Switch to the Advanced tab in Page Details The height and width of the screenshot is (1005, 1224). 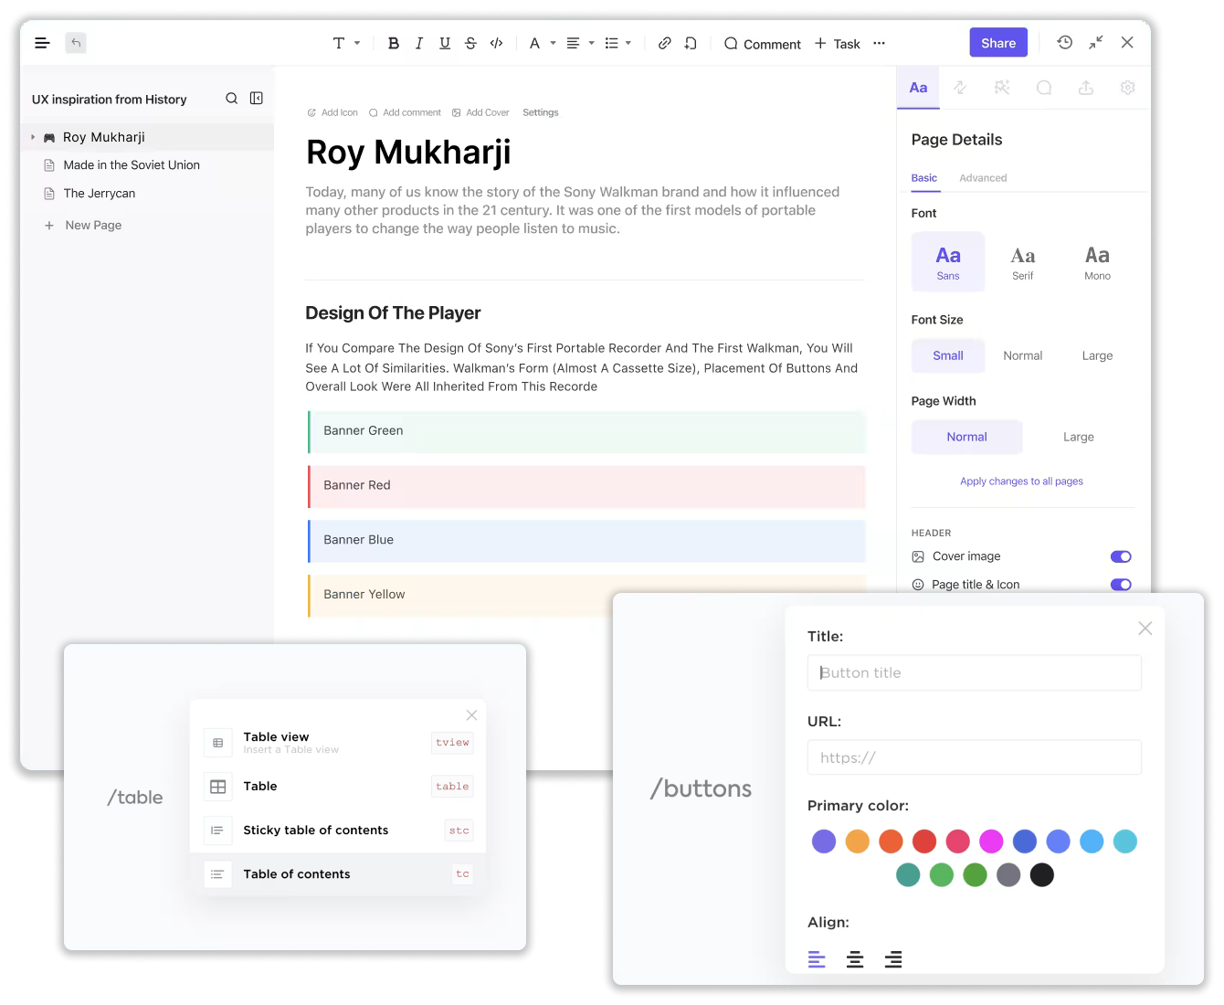coord(983,177)
